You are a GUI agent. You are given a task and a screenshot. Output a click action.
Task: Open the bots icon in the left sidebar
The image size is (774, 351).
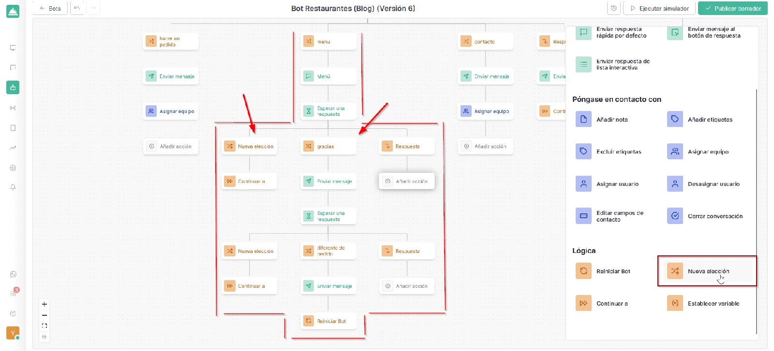pyautogui.click(x=13, y=87)
